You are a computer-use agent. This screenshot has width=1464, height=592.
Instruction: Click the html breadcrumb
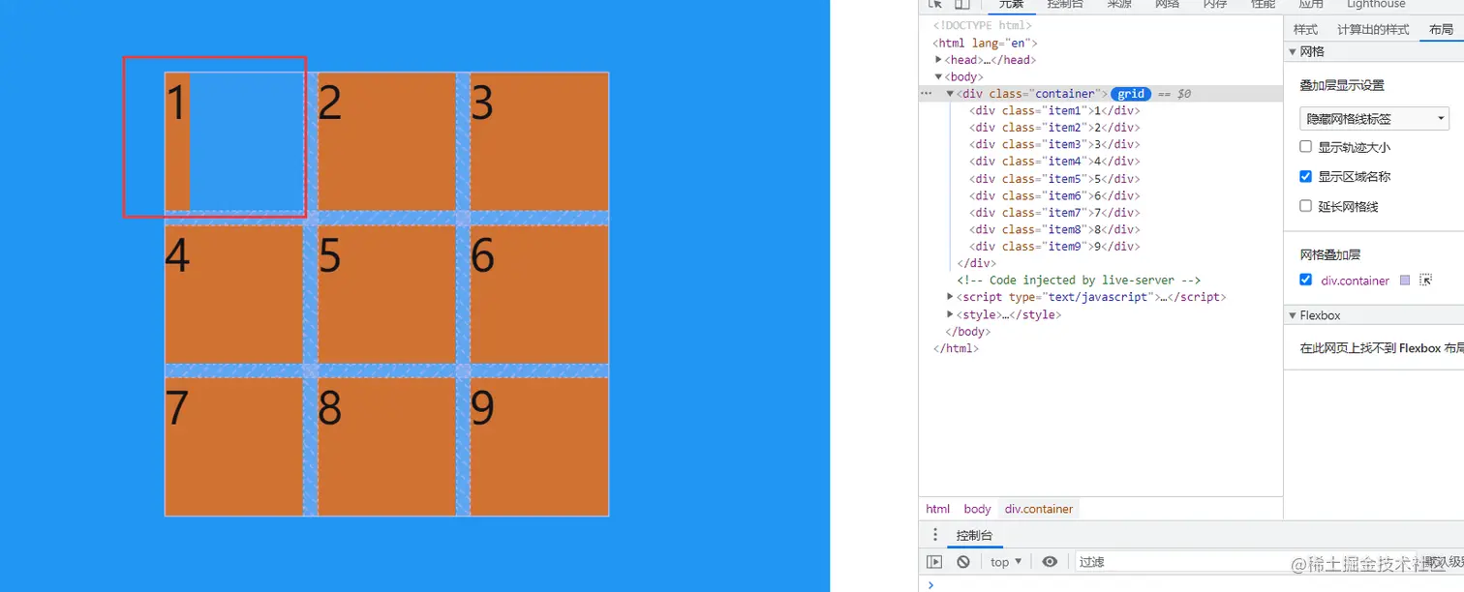[937, 509]
